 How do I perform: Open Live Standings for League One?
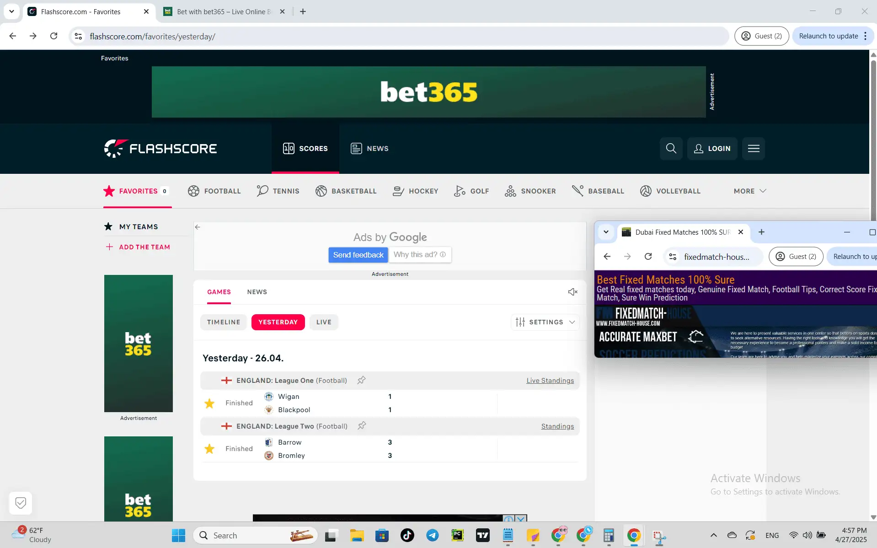tap(550, 380)
